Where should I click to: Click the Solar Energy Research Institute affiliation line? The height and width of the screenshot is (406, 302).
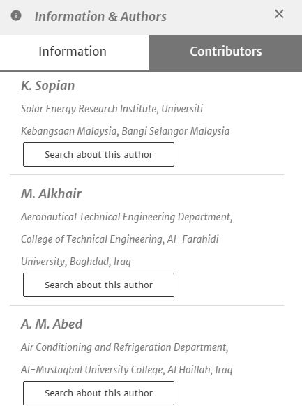[112, 109]
